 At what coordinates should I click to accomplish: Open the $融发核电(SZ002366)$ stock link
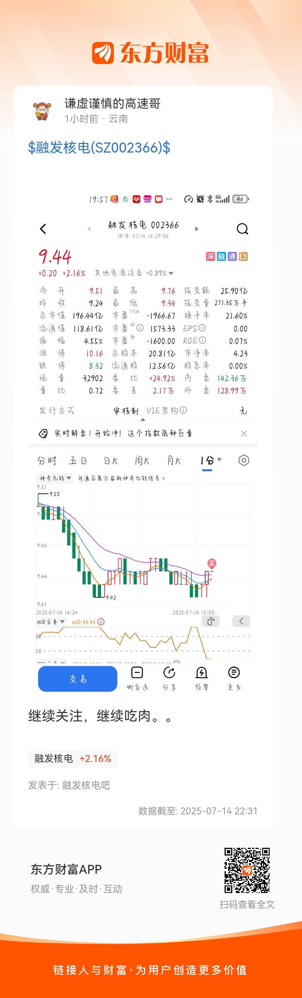[99, 148]
